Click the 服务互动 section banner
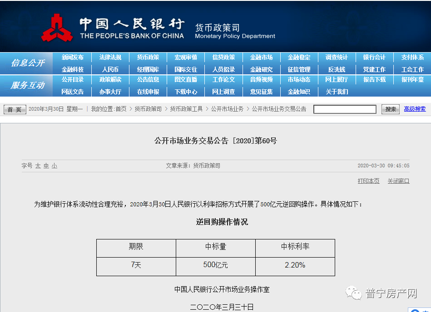 coord(26,85)
